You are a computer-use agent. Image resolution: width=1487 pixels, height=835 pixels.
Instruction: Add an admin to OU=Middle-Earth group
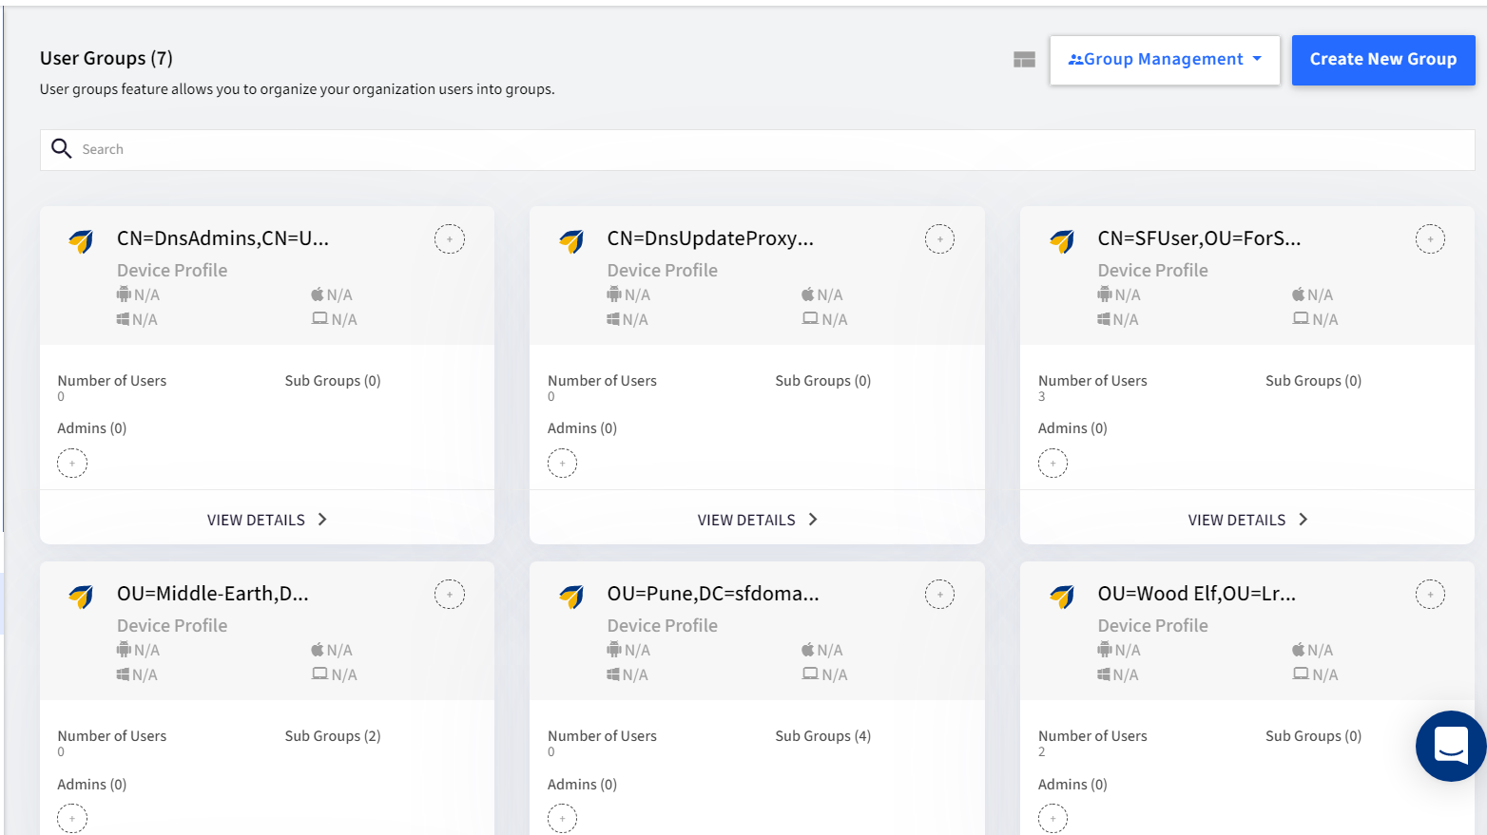(72, 819)
